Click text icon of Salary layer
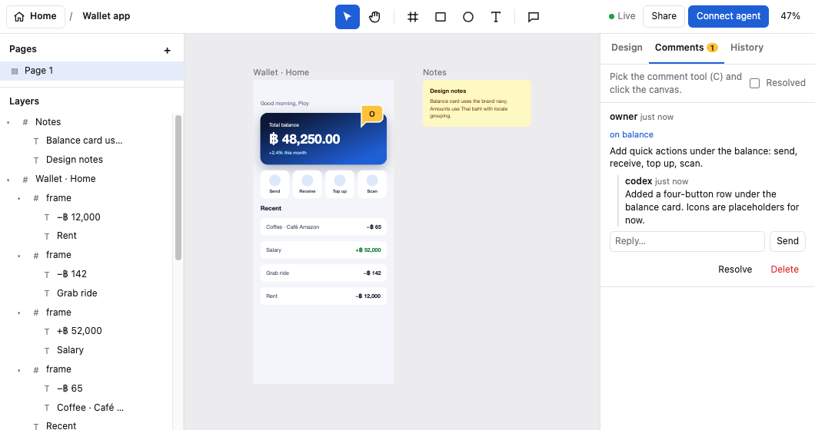The width and height of the screenshot is (815, 430). (x=47, y=351)
